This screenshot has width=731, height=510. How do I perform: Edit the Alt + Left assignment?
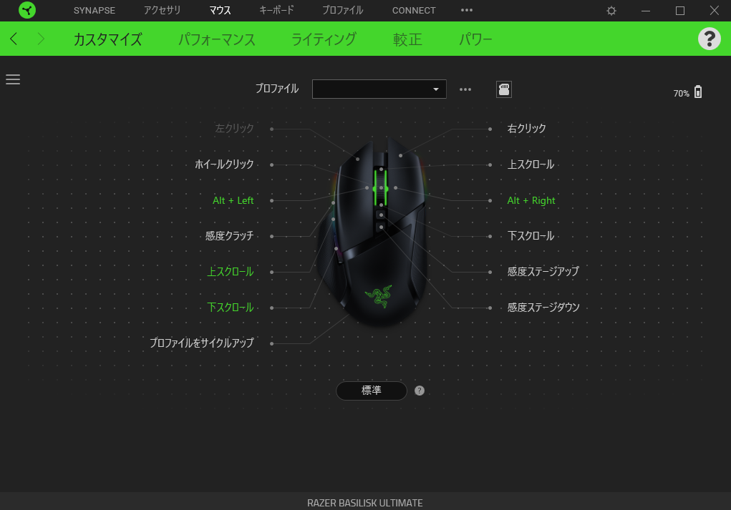[233, 200]
